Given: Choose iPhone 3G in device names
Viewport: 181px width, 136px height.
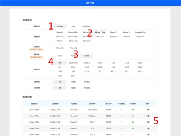Looking at the screenshot, I should tap(86, 41).
